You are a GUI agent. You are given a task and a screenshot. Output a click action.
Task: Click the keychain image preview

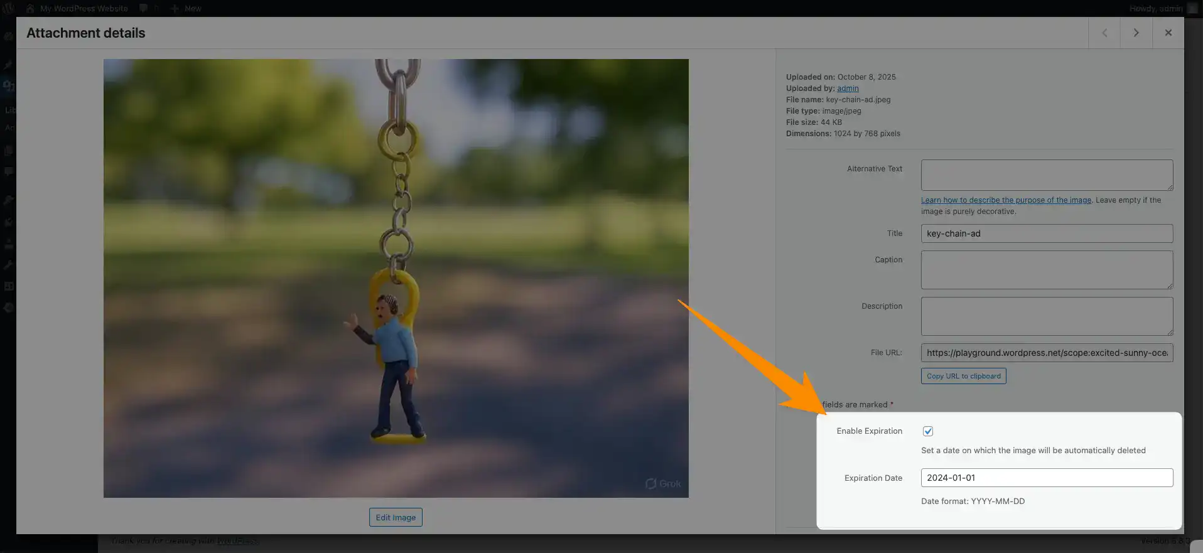pos(396,278)
